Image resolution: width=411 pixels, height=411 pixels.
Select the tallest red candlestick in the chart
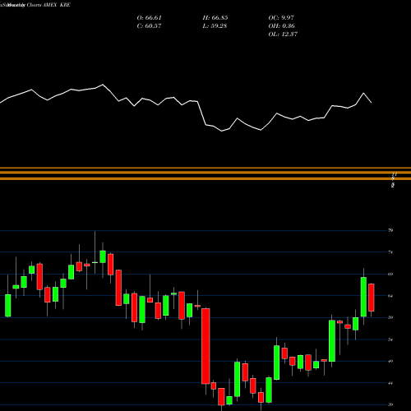point(205,346)
